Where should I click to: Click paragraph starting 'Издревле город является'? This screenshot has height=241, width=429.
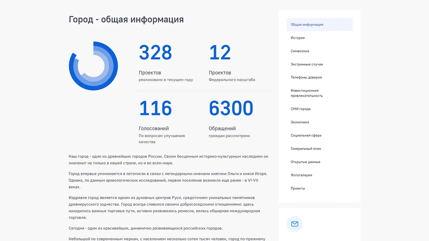165,208
